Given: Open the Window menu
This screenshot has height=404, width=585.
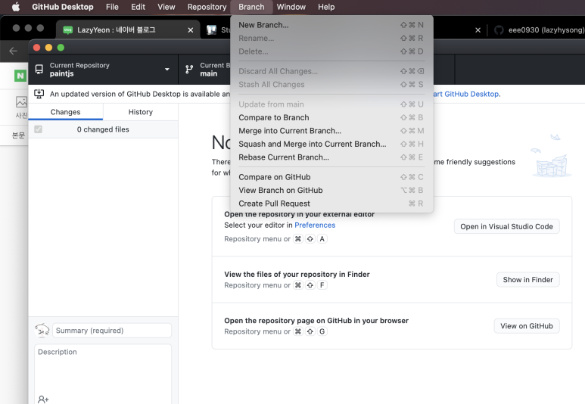Looking at the screenshot, I should [x=291, y=7].
